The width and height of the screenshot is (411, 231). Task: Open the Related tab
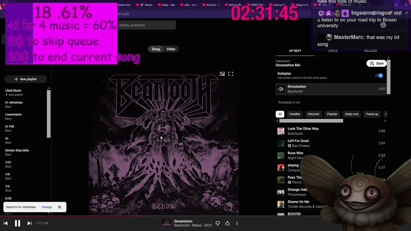pos(371,51)
